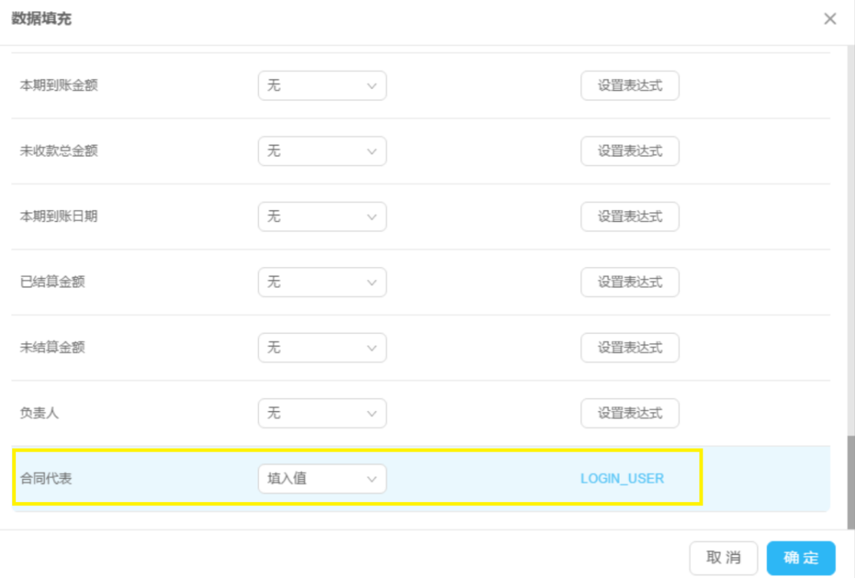Set expression for 已结算金额
The height and width of the screenshot is (578, 855).
[x=630, y=282]
